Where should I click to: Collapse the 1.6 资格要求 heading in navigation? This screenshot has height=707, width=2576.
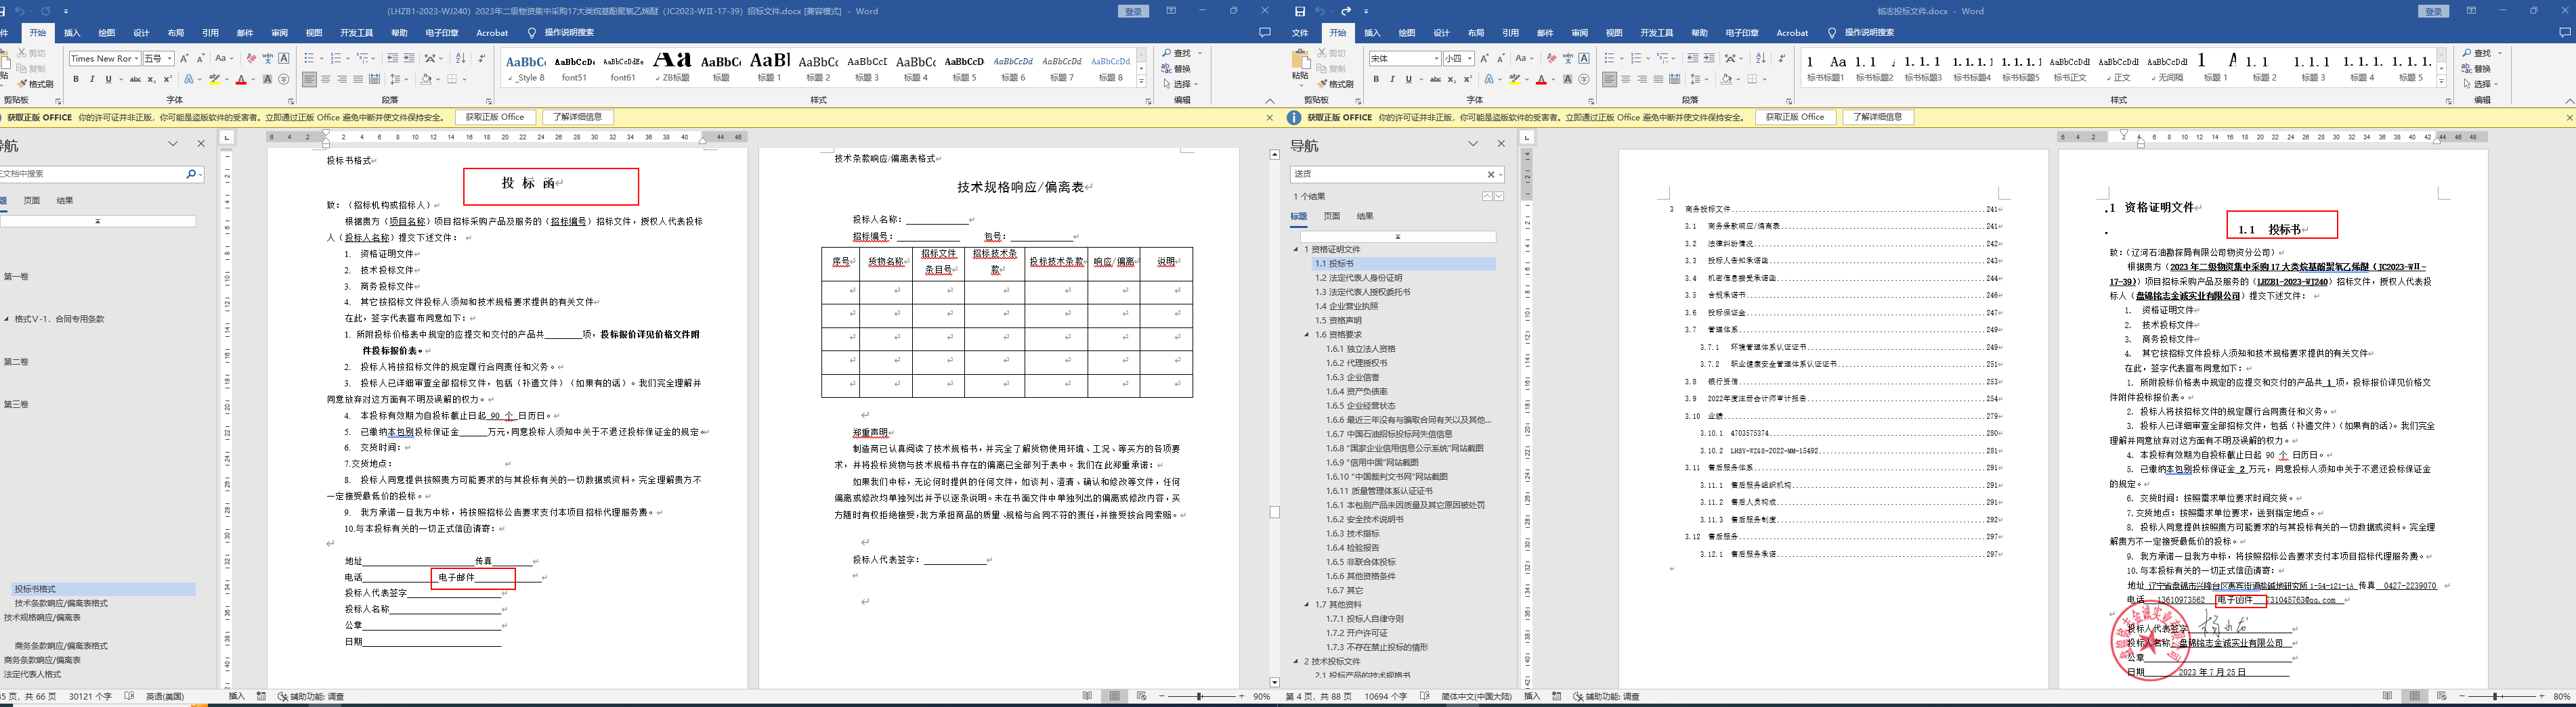click(x=1307, y=334)
